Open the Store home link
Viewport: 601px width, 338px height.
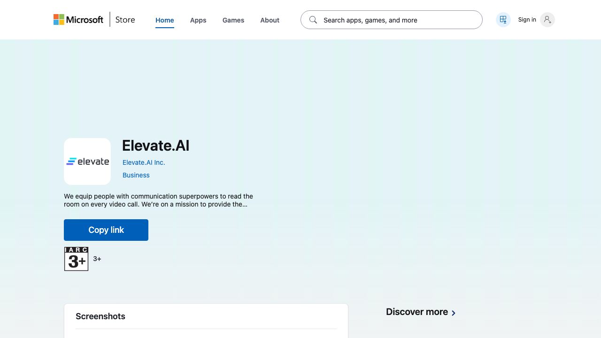pos(125,20)
